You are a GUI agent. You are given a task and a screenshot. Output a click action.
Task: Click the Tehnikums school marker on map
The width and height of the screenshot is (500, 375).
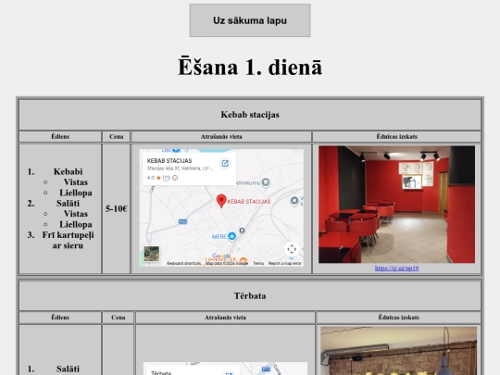(266, 182)
